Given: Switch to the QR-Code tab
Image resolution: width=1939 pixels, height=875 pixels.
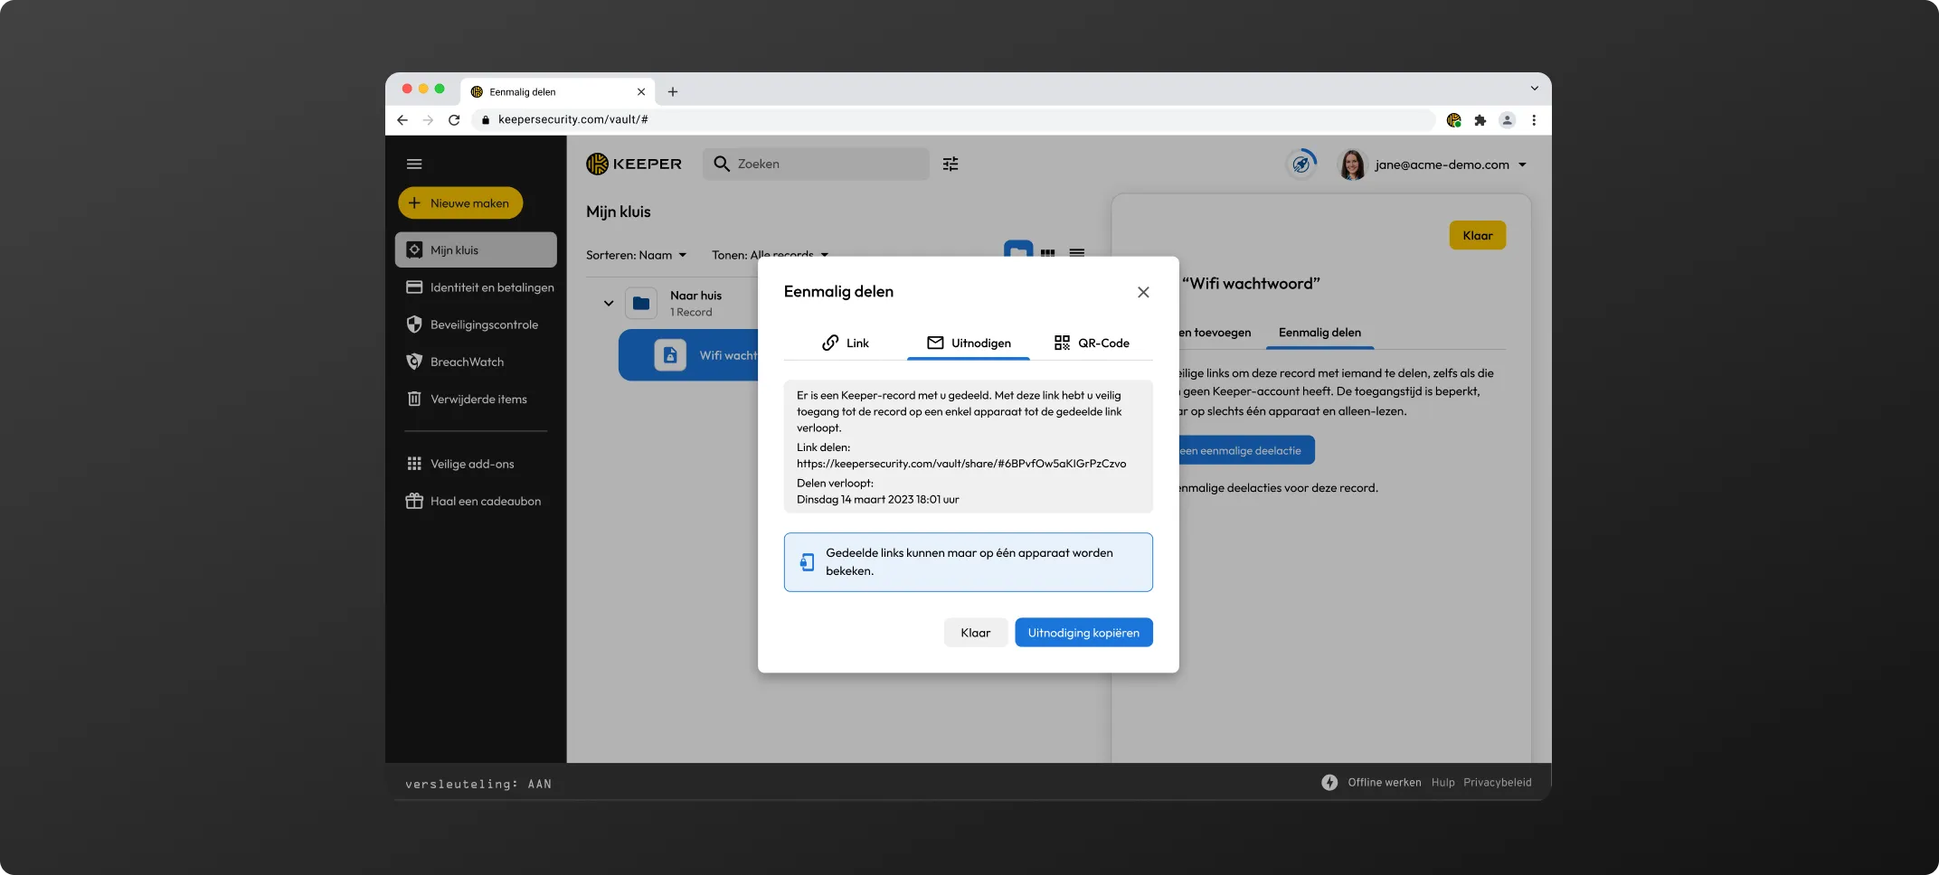Looking at the screenshot, I should coord(1092,343).
